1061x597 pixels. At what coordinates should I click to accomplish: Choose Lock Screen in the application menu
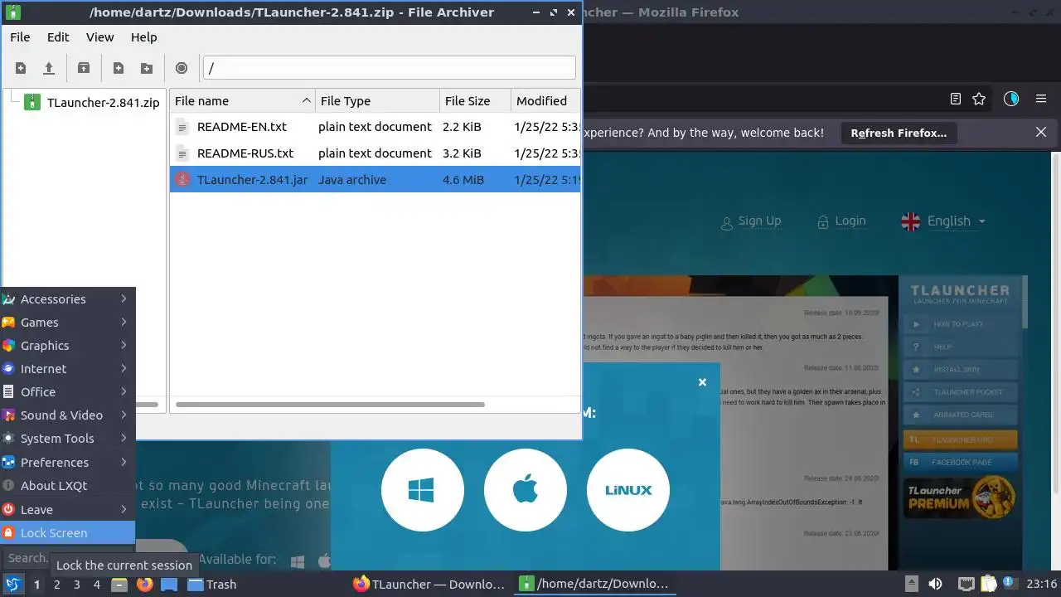67,532
